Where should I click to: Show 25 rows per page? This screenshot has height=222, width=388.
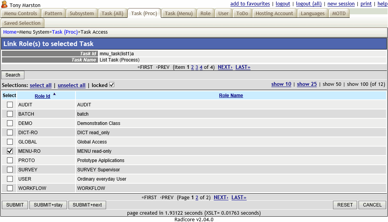pos(307,84)
